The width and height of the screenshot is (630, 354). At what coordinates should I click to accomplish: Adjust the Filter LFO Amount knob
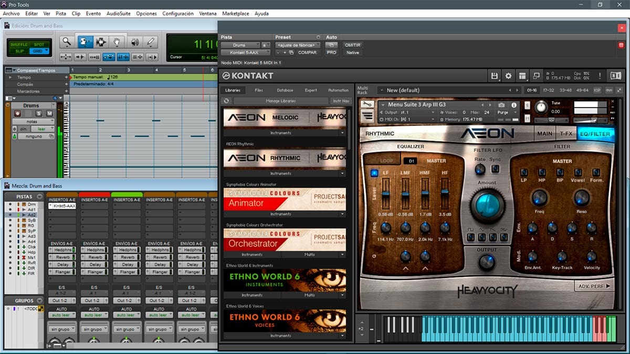coord(487,205)
